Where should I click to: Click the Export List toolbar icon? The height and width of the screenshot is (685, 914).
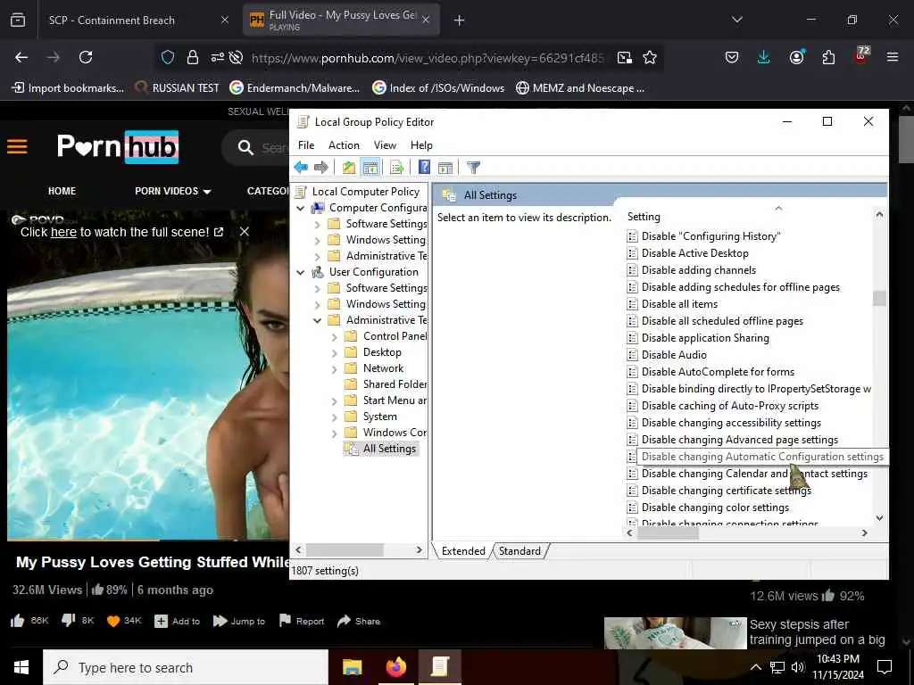397,168
